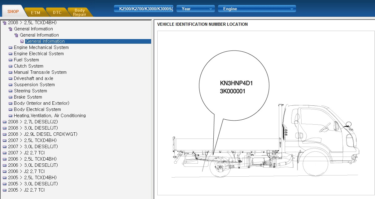The image size is (375, 199).
Task: Open Engine Mechanical System section
Action: click(41, 47)
